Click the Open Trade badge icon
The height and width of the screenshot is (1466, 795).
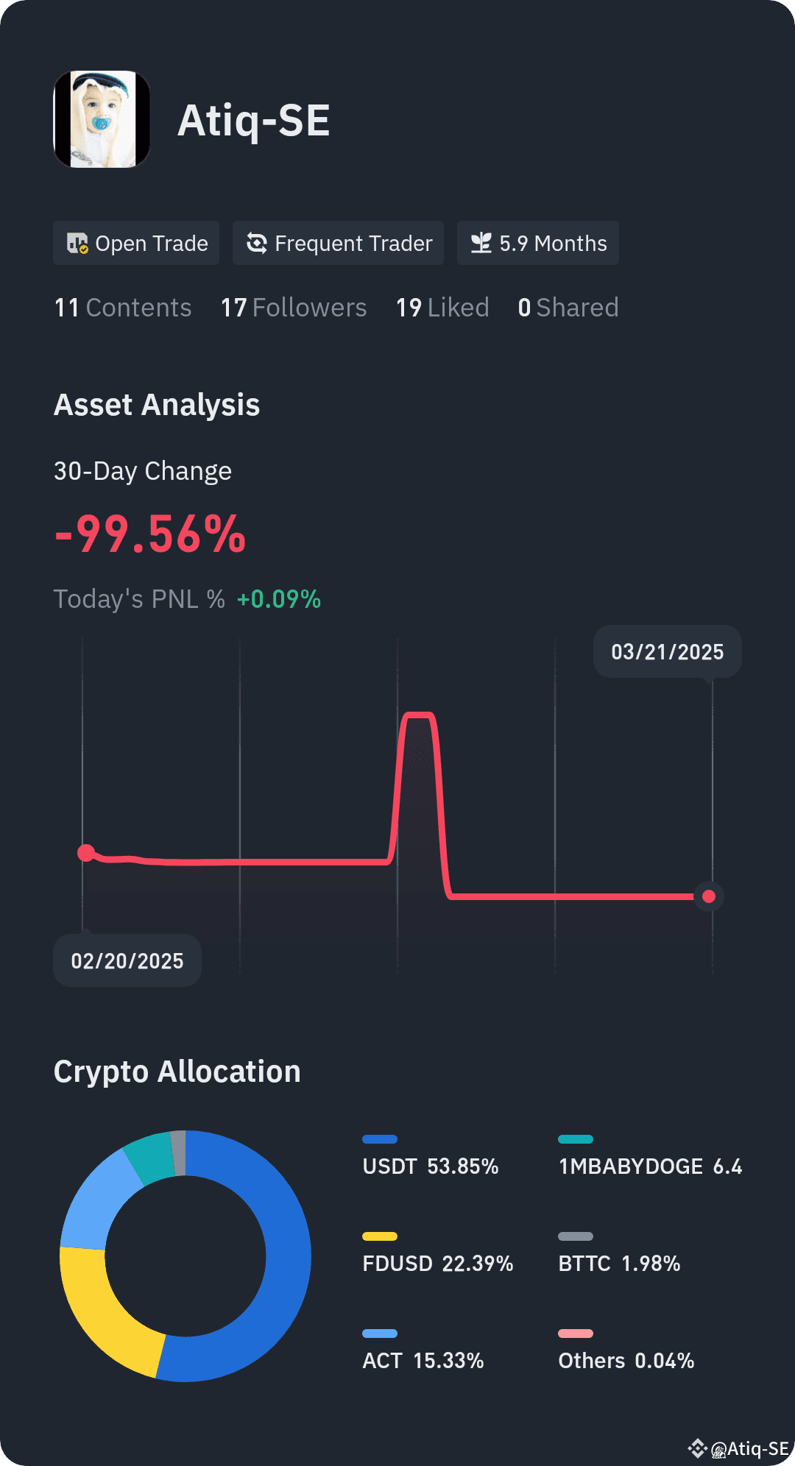click(77, 244)
